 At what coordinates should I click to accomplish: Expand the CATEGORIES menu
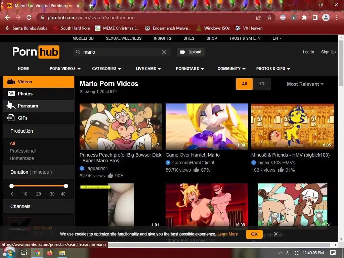pyautogui.click(x=106, y=69)
